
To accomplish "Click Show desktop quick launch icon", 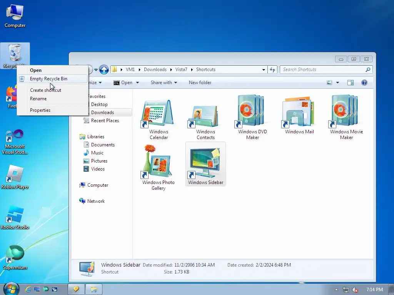I will (x=37, y=290).
